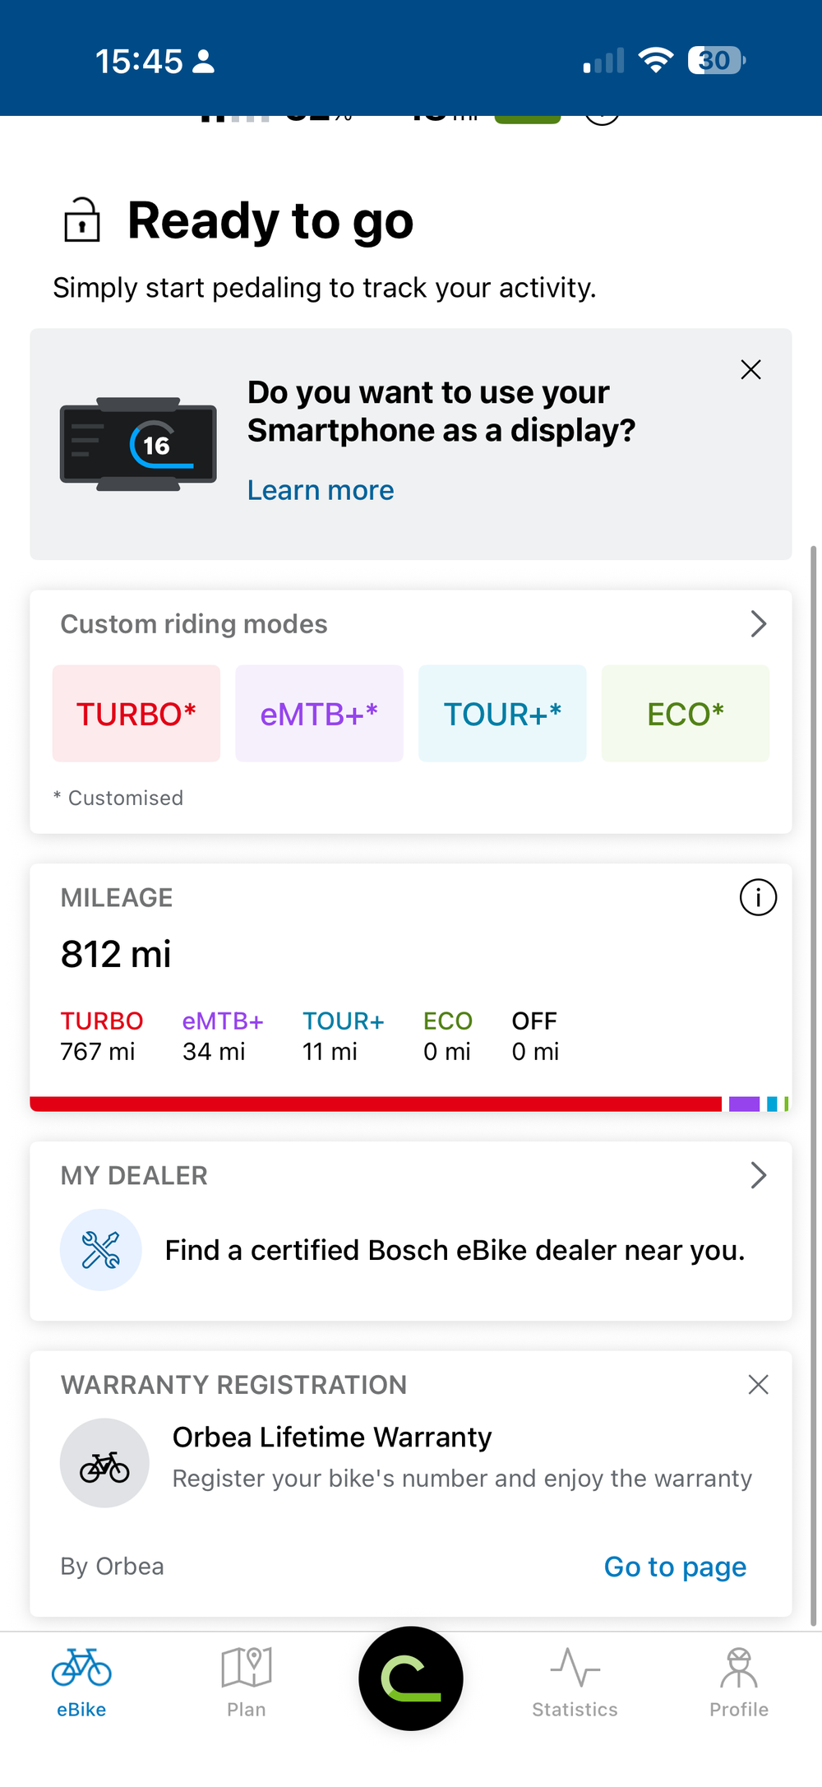Open the mileage info icon

click(758, 897)
